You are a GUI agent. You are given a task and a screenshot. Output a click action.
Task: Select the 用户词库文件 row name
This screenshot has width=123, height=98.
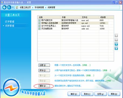pos(47,20)
